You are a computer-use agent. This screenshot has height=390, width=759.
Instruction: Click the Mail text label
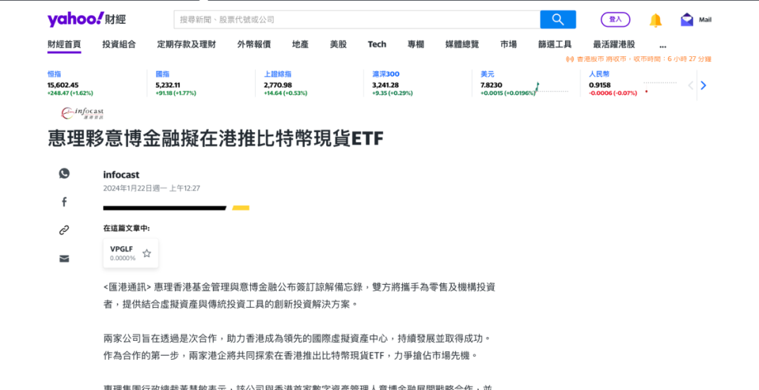click(x=706, y=20)
